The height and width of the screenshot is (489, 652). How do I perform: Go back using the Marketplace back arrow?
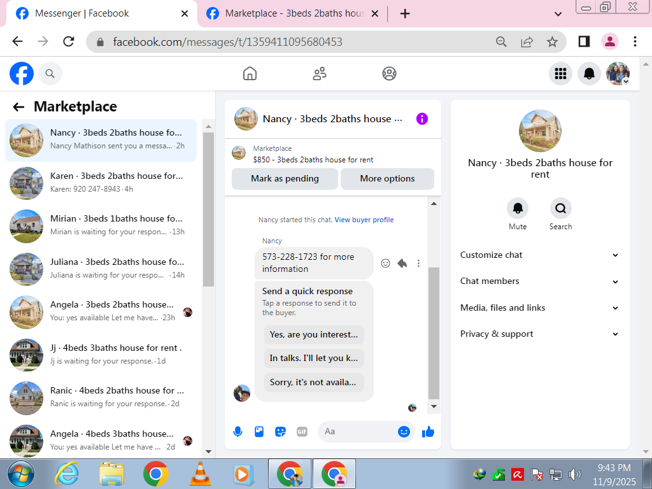[x=18, y=107]
